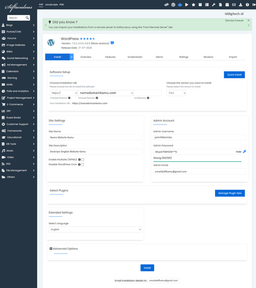
Task: Open the namadomainkamu.com domain dropdown
Action: [x=106, y=93]
